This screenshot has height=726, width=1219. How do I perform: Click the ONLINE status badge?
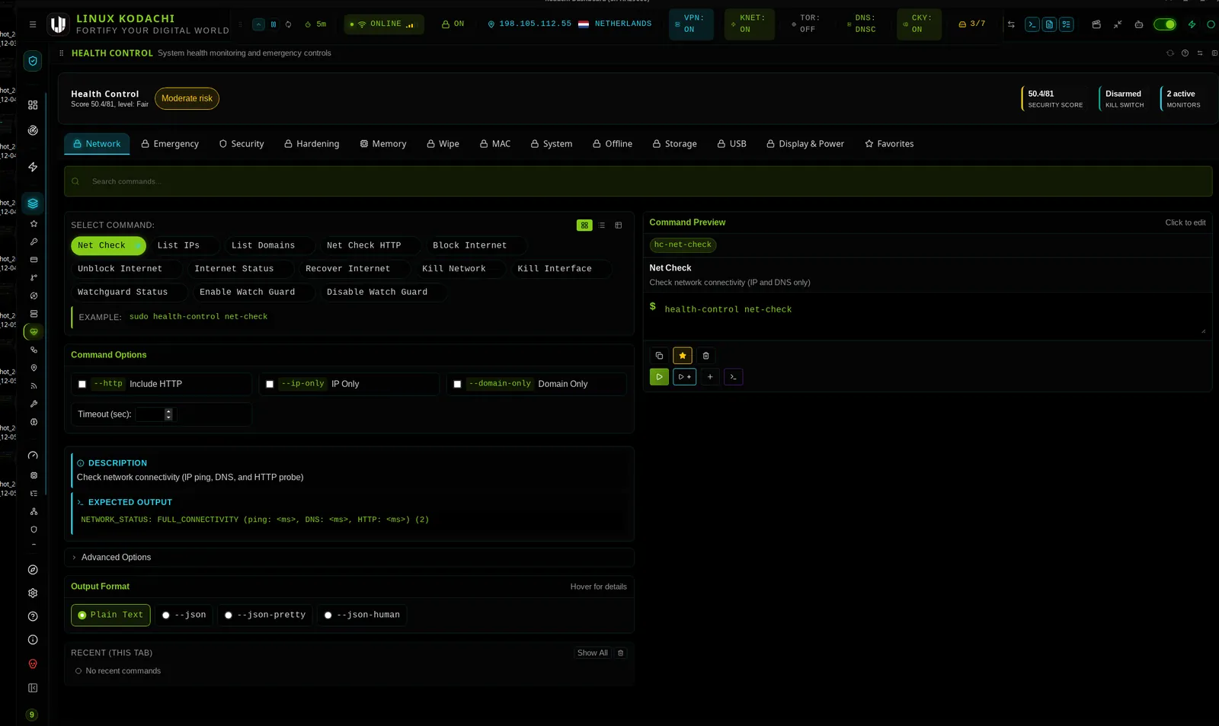tap(384, 24)
